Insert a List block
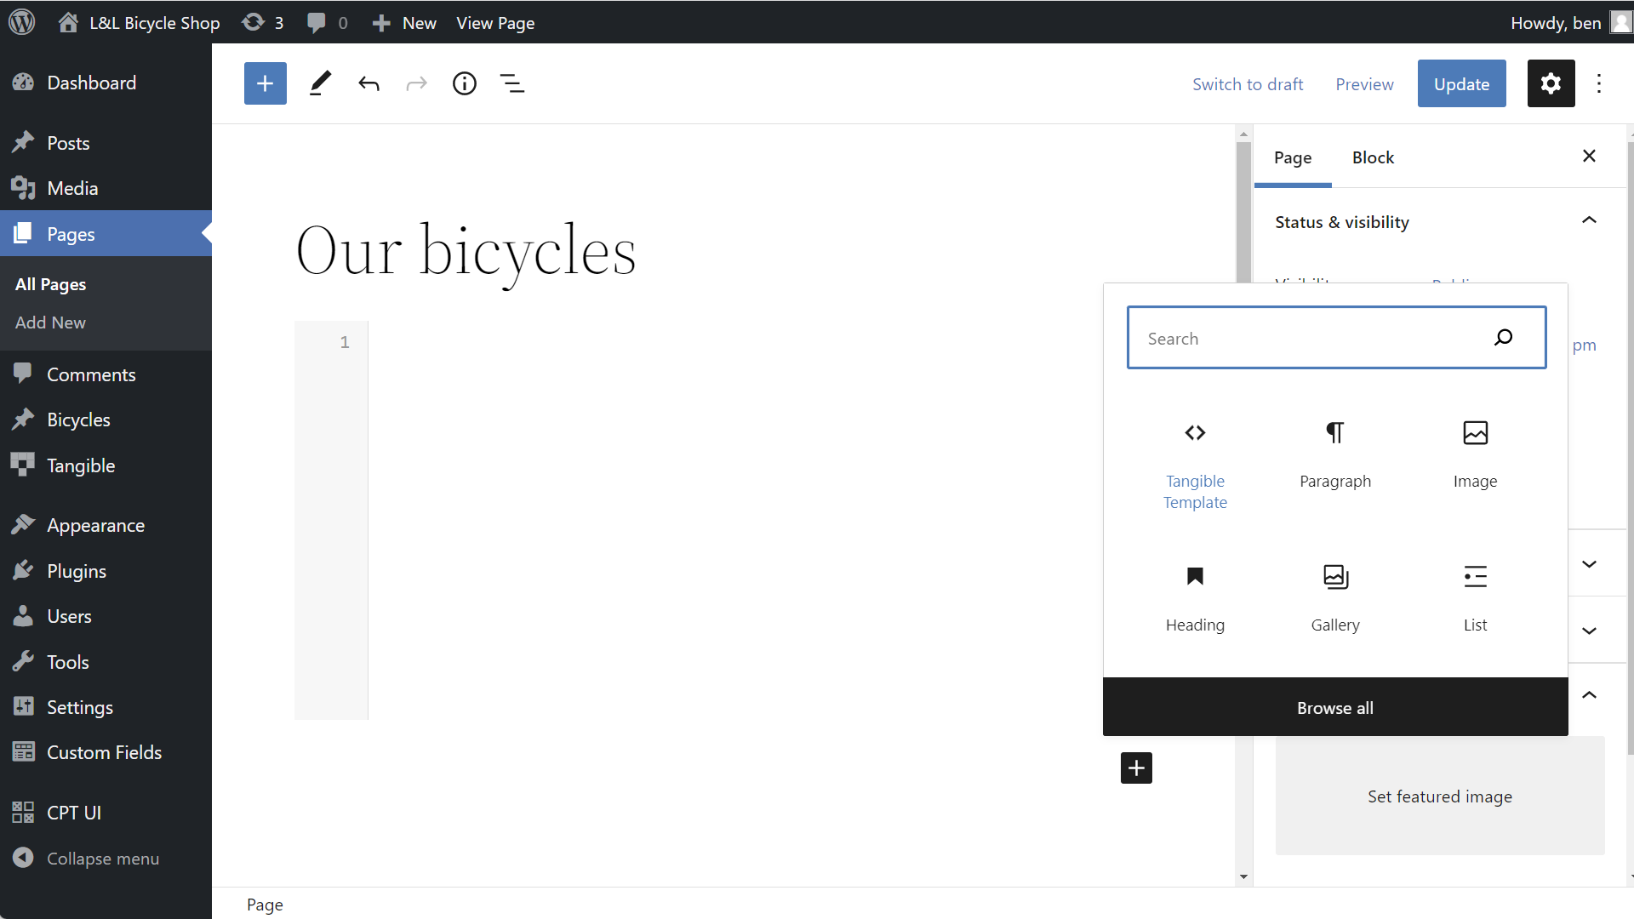 (1475, 599)
